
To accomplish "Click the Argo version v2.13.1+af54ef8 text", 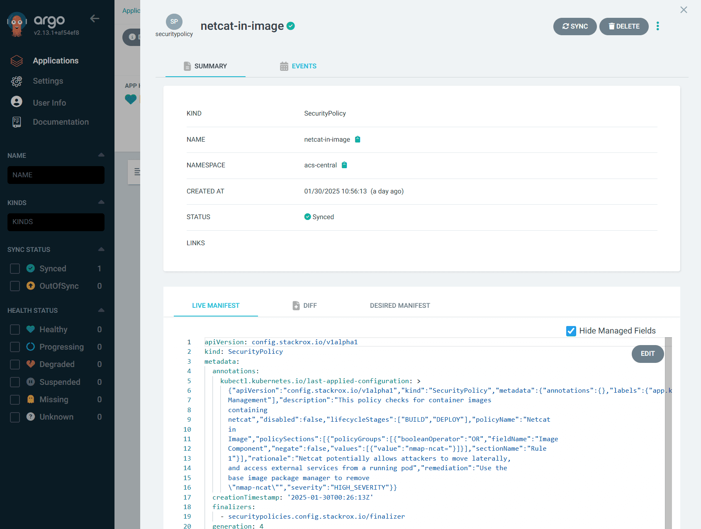I will tap(56, 33).
